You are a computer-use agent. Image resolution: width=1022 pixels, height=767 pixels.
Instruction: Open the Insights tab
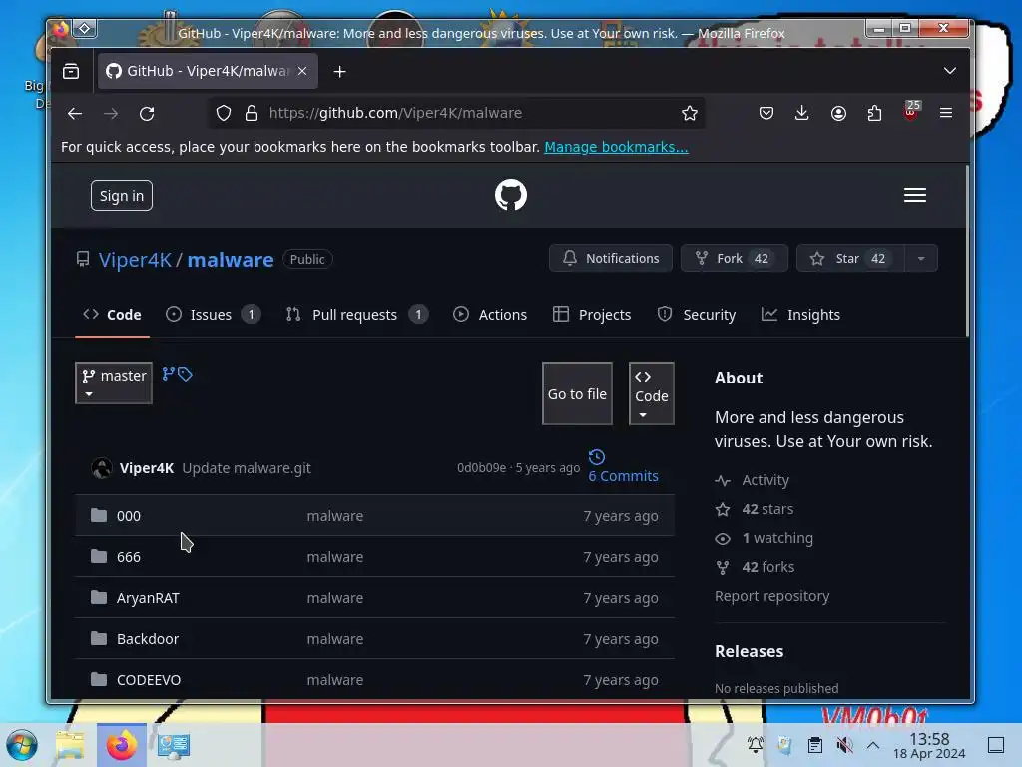(801, 315)
